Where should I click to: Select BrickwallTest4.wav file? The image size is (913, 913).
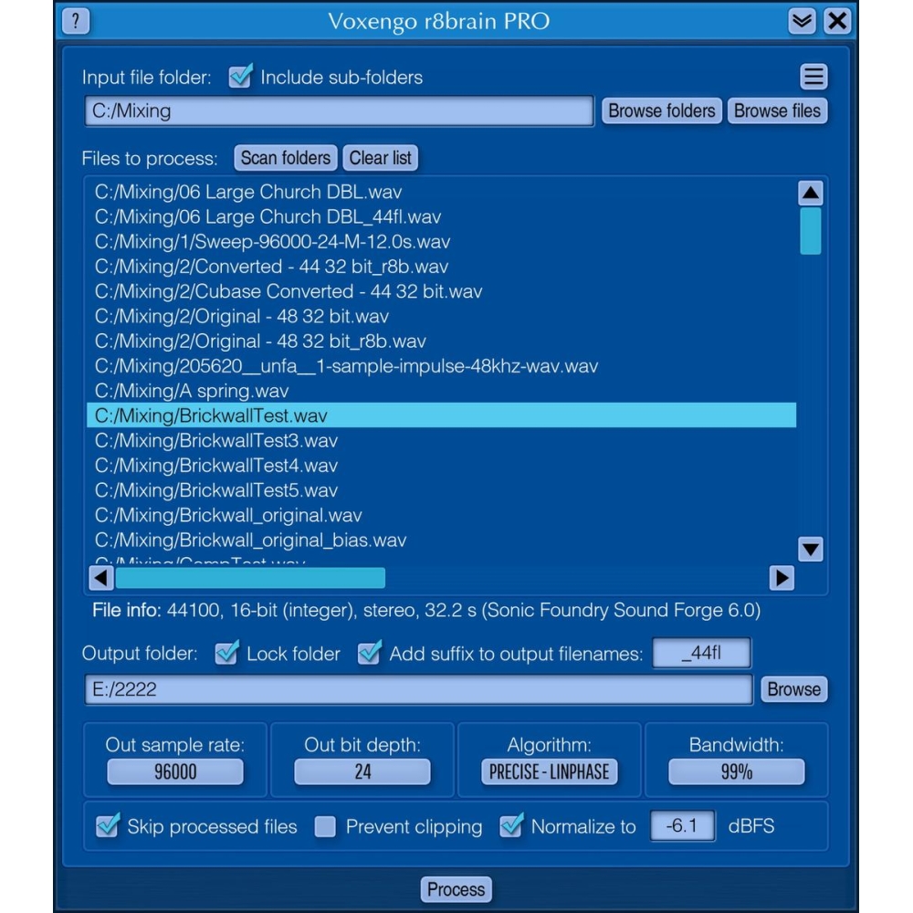tap(441, 466)
